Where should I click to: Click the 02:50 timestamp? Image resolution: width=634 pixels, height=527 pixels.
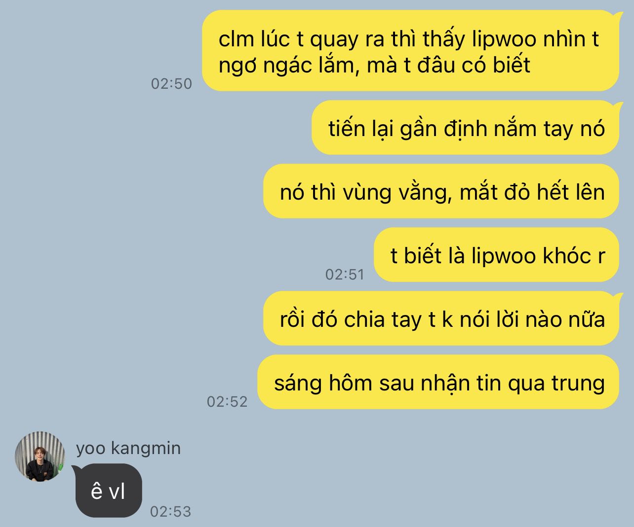171,83
